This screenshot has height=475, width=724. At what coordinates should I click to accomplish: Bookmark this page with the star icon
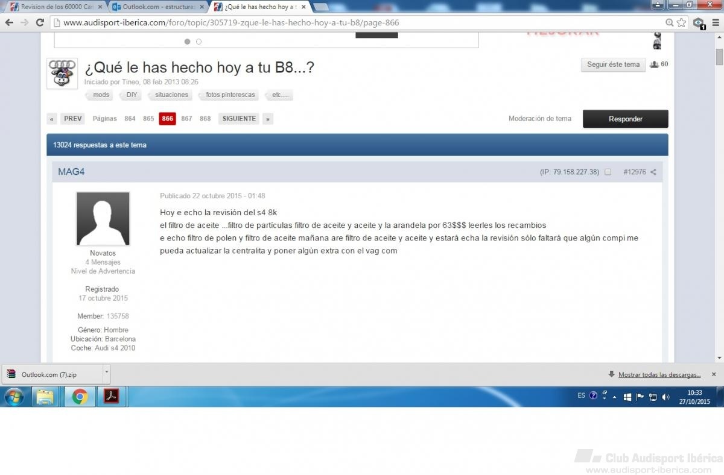click(682, 22)
